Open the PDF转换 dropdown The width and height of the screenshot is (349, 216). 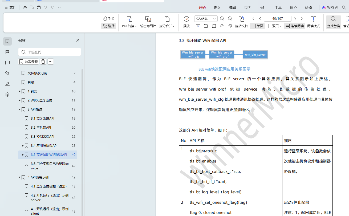click(x=129, y=22)
